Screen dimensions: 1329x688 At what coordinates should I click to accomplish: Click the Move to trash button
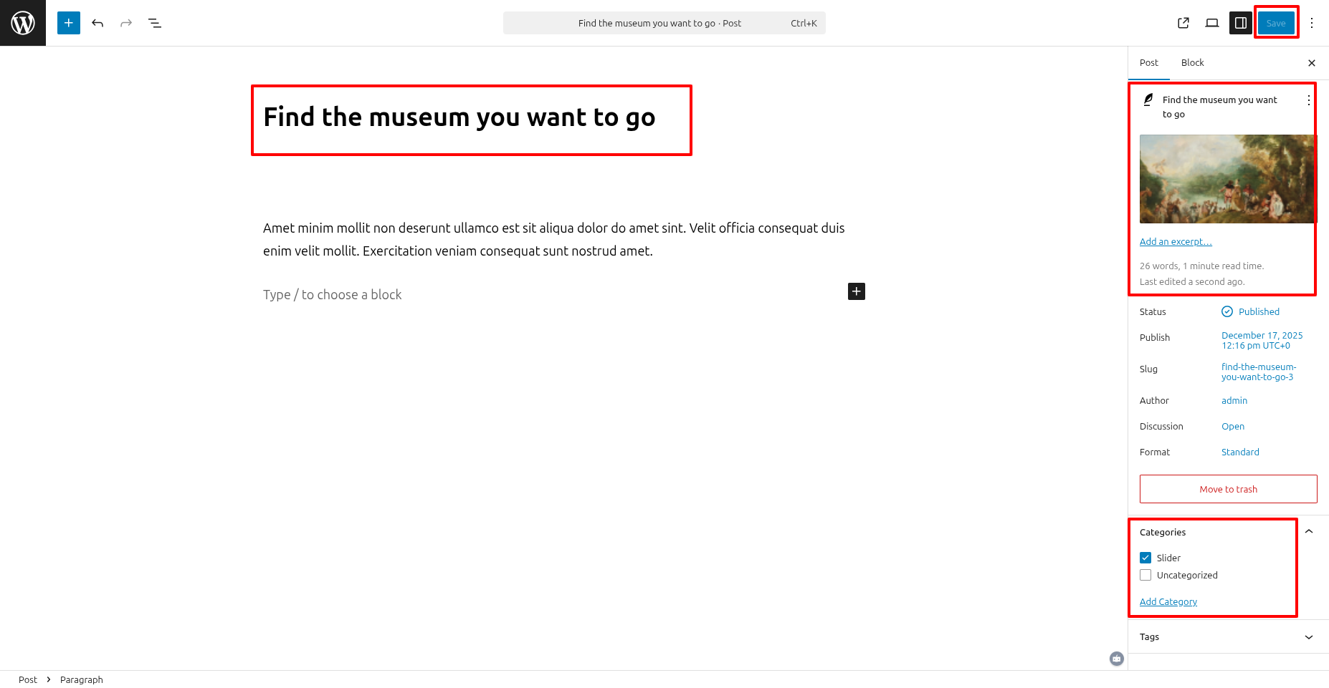tap(1228, 489)
